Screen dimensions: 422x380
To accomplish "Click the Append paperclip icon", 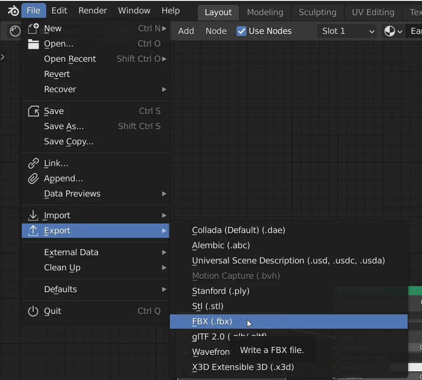I will click(x=34, y=178).
